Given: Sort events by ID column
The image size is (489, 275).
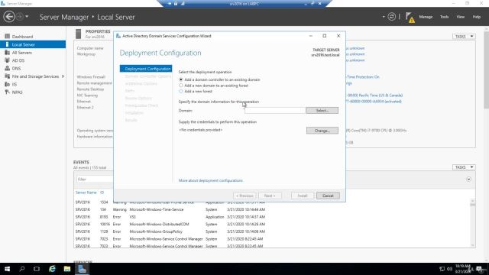Looking at the screenshot, I should 102,192.
